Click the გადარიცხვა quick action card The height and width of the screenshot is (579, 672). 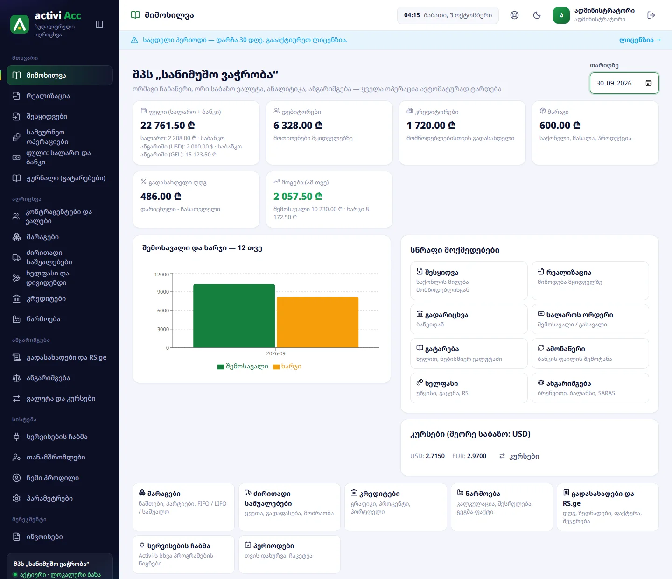pos(469,319)
